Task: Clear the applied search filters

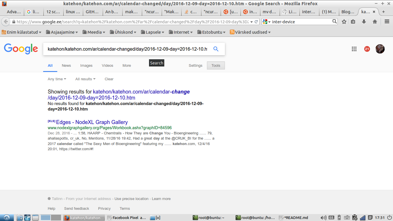Action: [109, 79]
